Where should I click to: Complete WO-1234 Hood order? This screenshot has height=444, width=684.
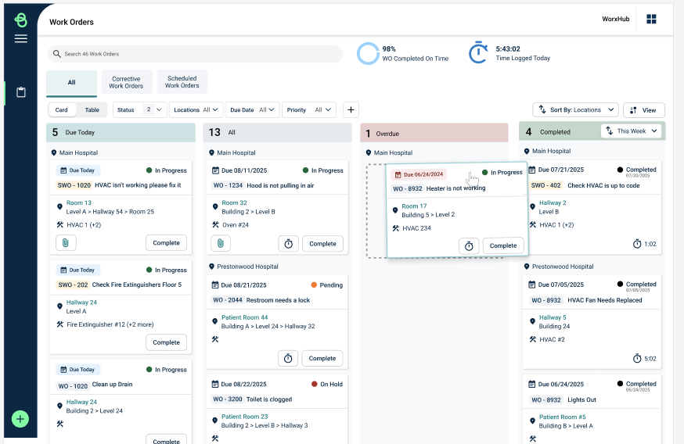tap(322, 244)
